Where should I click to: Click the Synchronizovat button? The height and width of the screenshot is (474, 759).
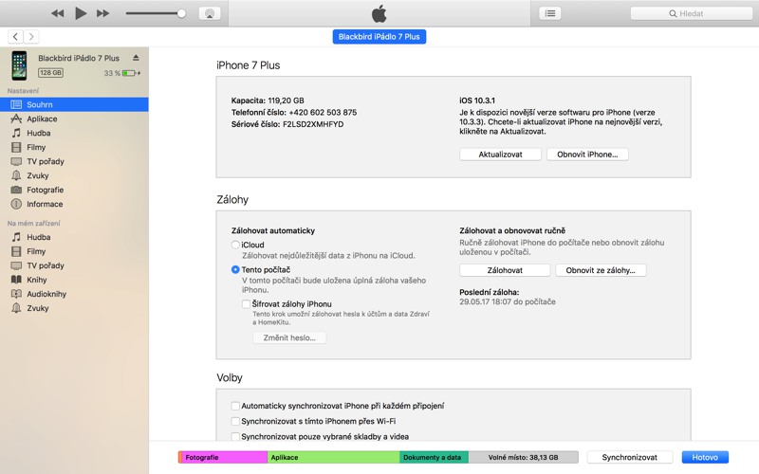point(629,457)
